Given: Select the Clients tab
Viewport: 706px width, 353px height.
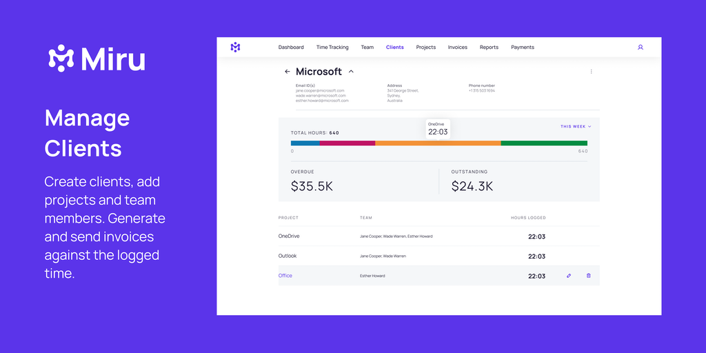Looking at the screenshot, I should 395,48.
